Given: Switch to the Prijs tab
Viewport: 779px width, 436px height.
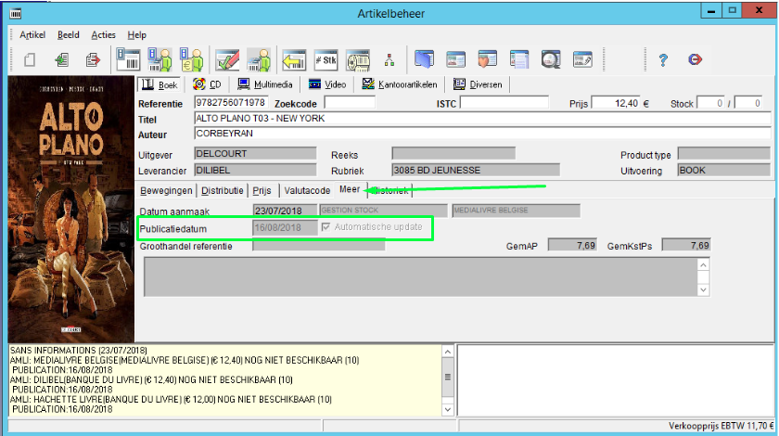Looking at the screenshot, I should (262, 190).
